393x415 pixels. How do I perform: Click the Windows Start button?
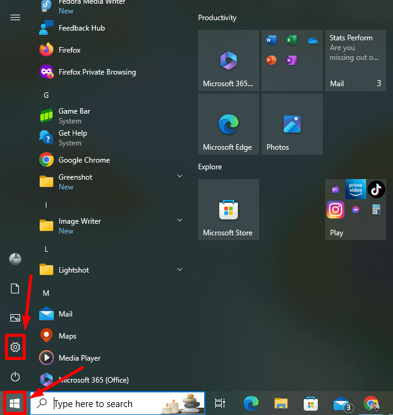click(15, 403)
